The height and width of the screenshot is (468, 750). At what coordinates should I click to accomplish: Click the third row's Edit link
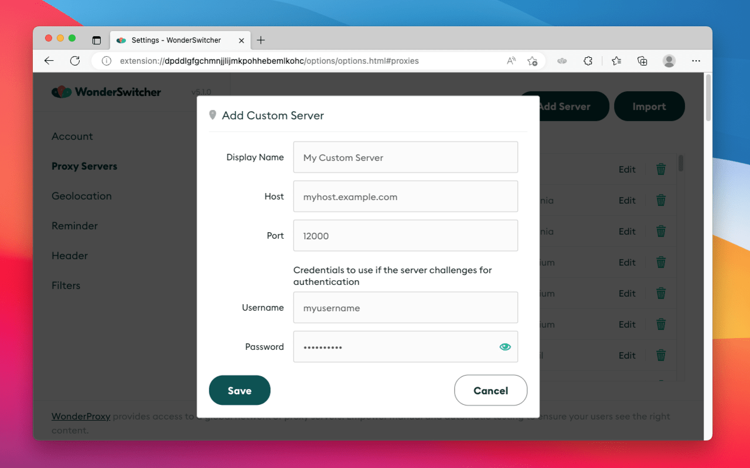click(627, 231)
